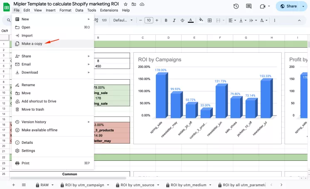Switch to ROI by utm_source tab
310x189 pixels.
138,185
